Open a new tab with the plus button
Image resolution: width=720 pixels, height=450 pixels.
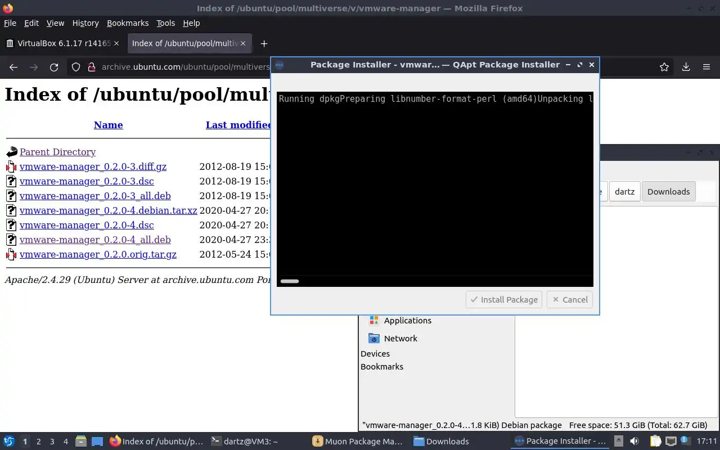point(264,43)
